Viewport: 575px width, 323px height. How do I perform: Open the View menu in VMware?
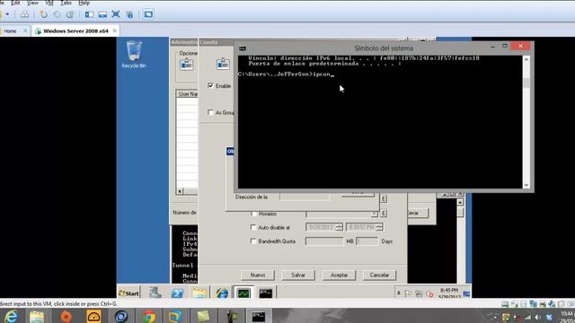pos(32,3)
